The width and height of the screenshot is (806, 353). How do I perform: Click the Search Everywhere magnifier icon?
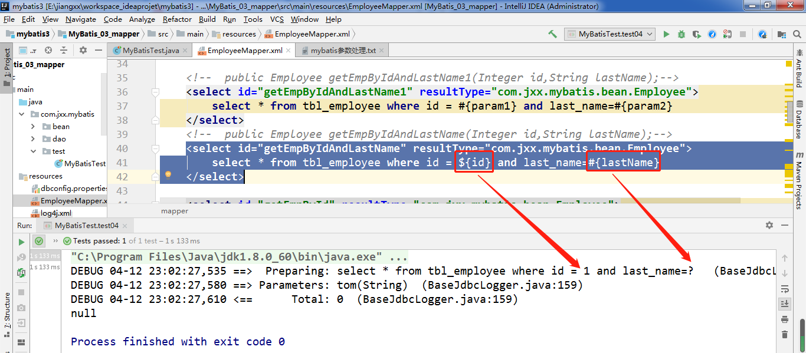click(797, 34)
